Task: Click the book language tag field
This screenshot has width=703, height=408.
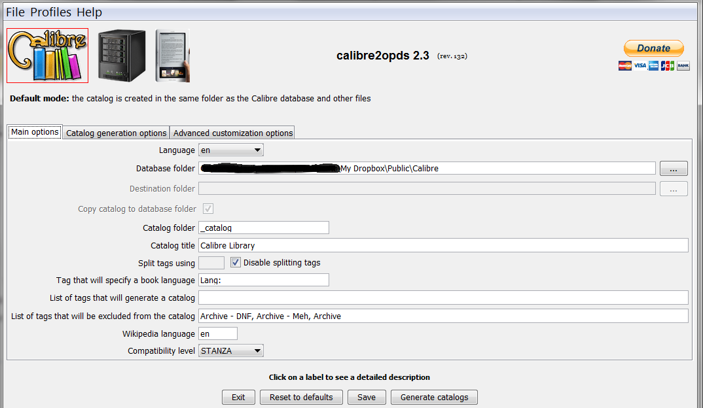Action: point(264,280)
